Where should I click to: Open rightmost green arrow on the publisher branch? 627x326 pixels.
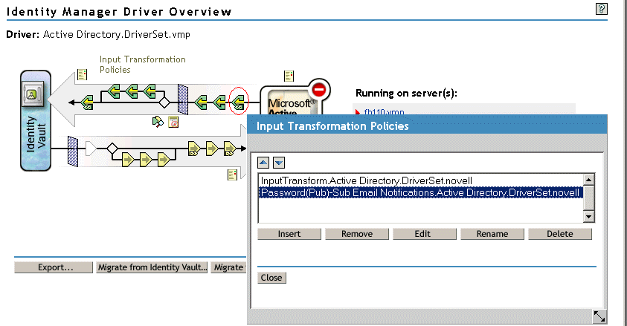[149, 91]
